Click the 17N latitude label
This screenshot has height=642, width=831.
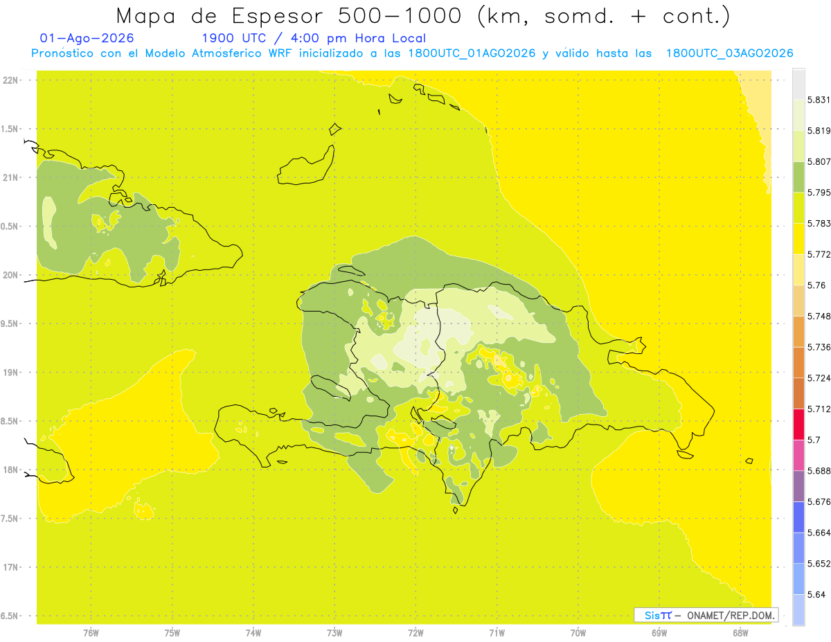click(x=10, y=567)
